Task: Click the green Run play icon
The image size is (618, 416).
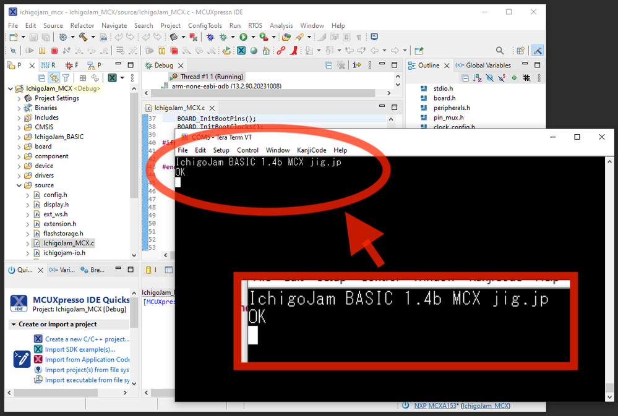Action: click(244, 37)
